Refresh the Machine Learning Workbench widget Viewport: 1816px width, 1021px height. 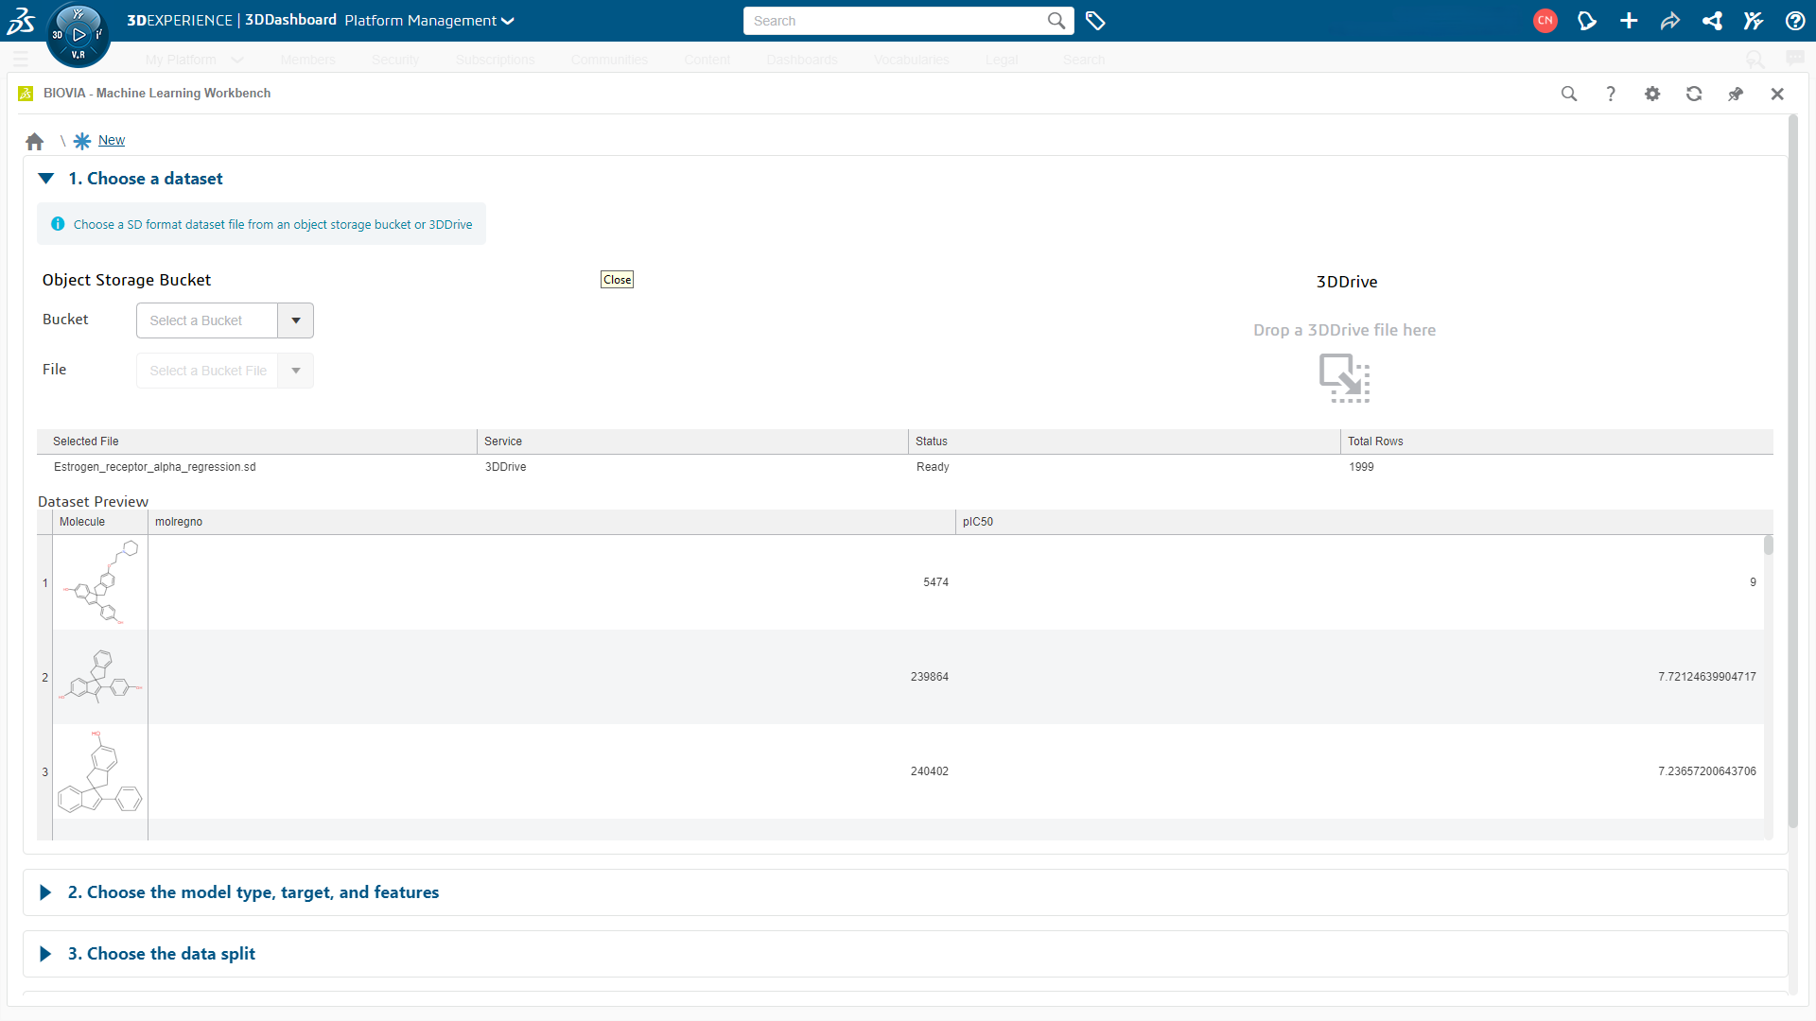coord(1694,94)
